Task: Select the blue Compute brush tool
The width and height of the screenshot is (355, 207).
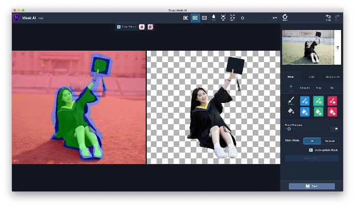Action: 305,101
